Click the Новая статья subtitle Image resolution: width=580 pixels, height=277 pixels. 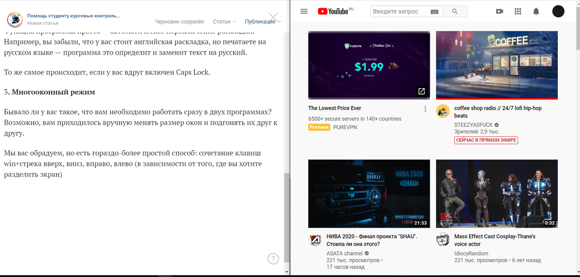coord(43,23)
